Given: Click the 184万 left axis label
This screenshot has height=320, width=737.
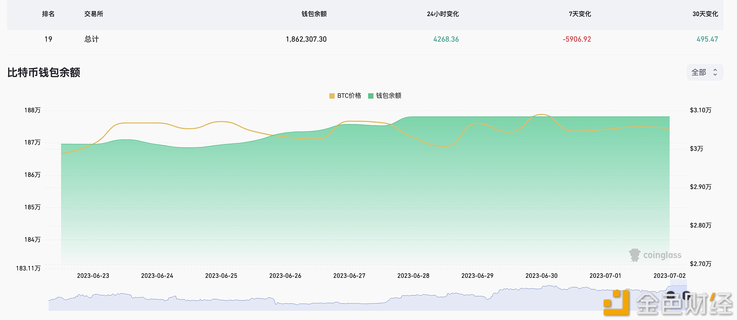Looking at the screenshot, I should pos(32,239).
